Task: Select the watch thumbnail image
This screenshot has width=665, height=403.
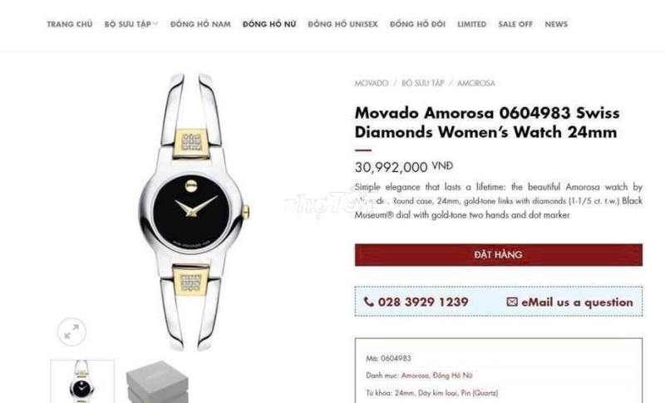Action: point(82,381)
